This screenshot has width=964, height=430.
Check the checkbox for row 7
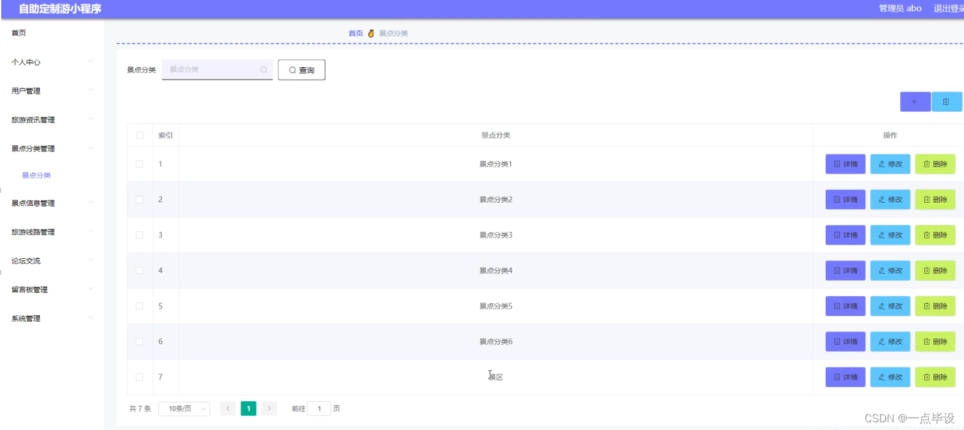[139, 377]
